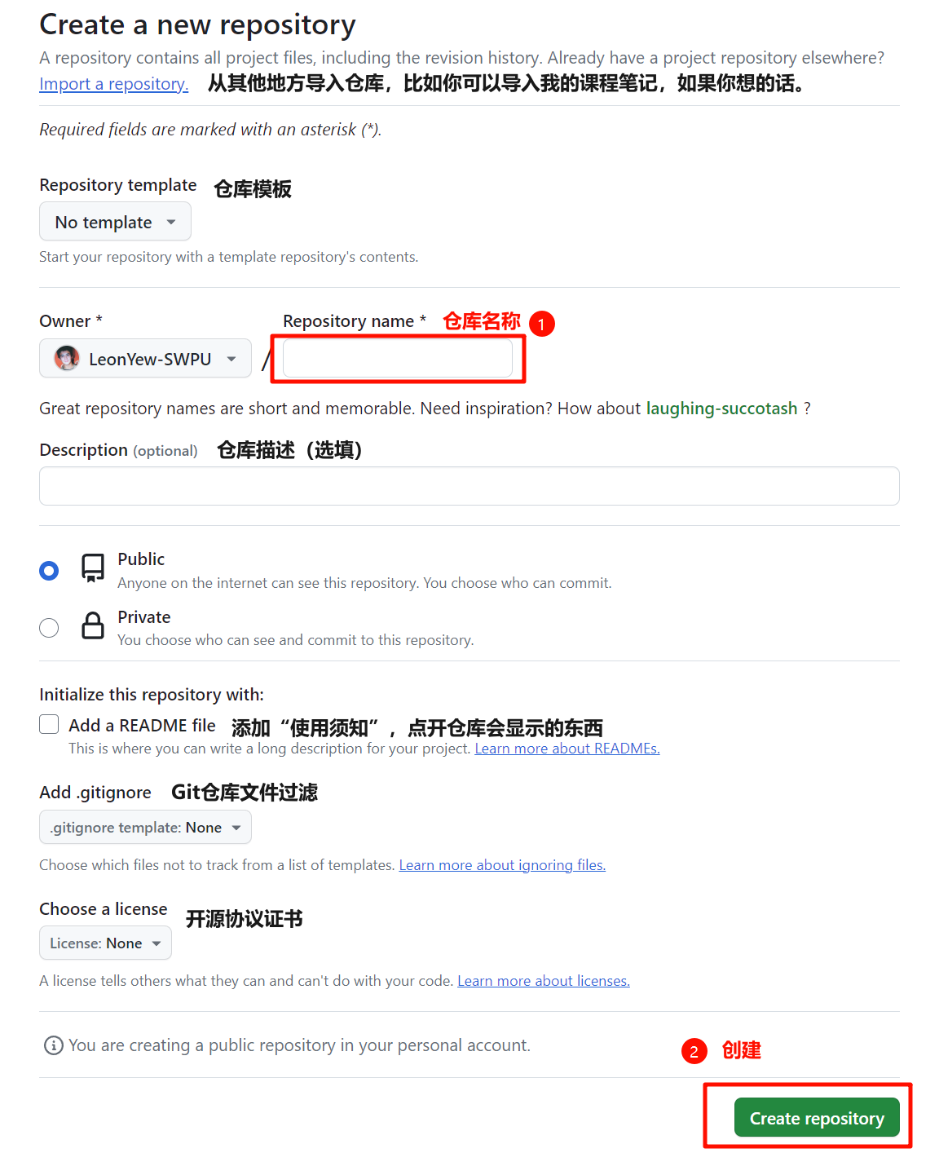The image size is (939, 1153).
Task: Use the laughing-succotash name suggestion
Action: [x=722, y=409]
